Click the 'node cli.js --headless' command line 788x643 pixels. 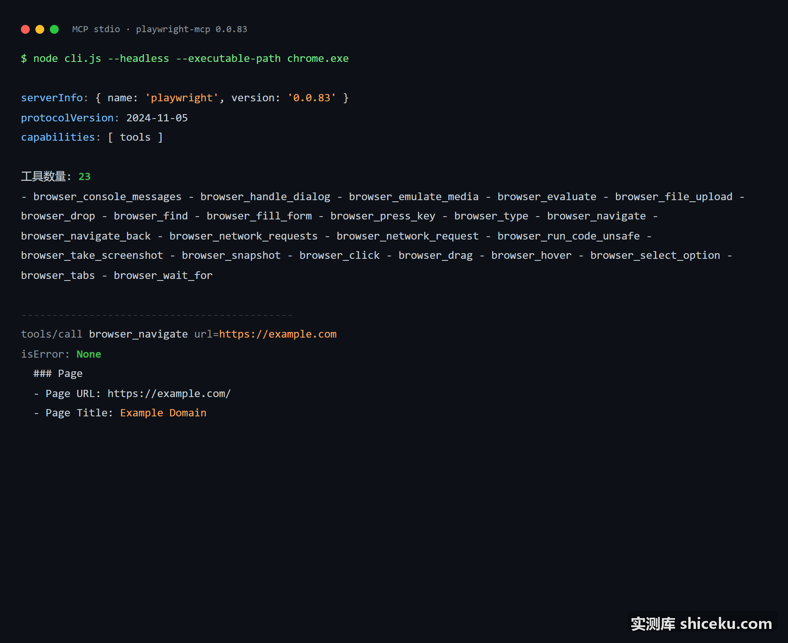185,59
